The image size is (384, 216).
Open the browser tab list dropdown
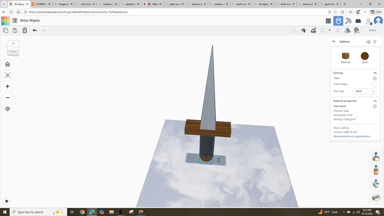tap(4, 4)
